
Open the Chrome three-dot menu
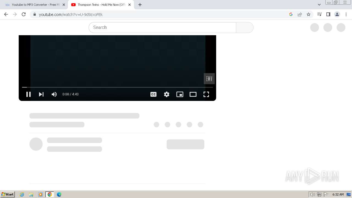(346, 14)
